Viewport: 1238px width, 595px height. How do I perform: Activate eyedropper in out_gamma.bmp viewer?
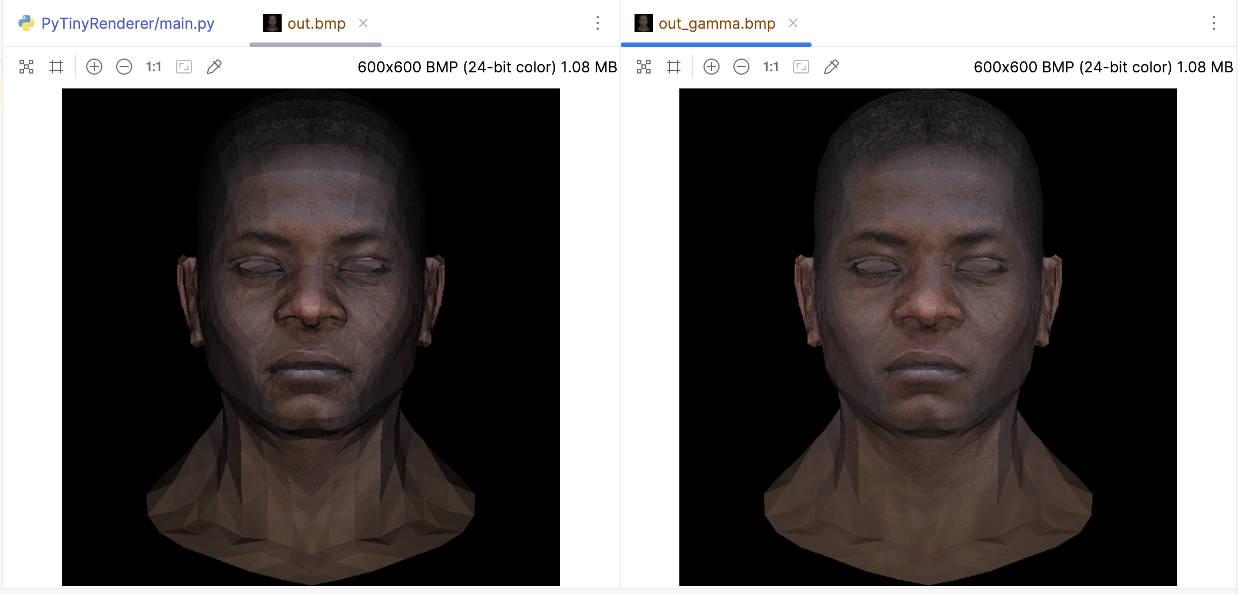tap(831, 67)
